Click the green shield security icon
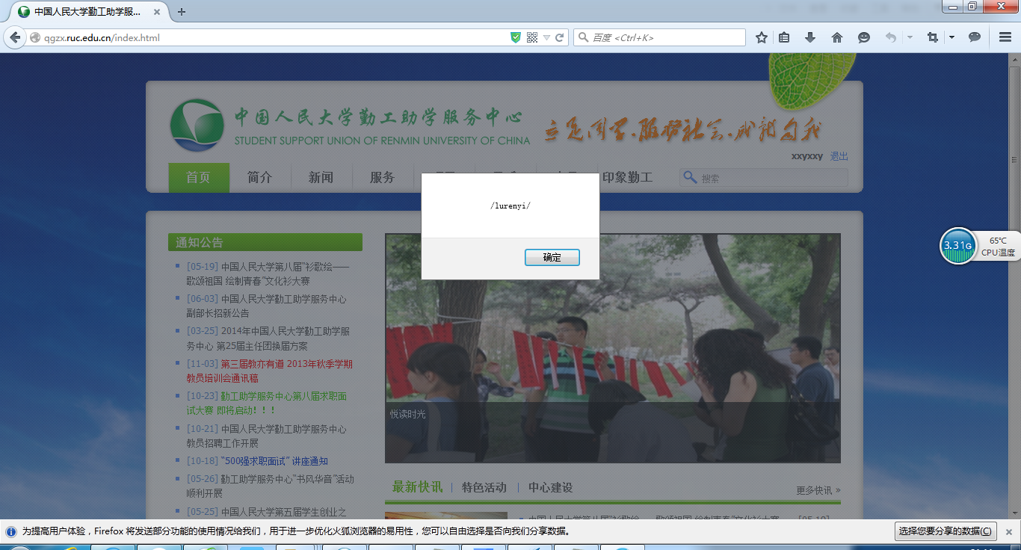 pos(516,37)
